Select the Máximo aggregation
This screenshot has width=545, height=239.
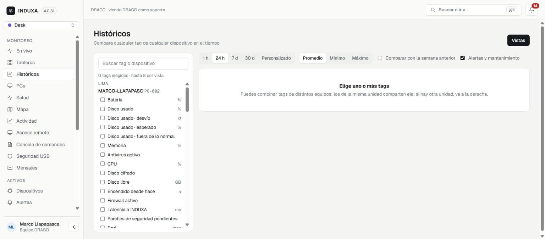(x=360, y=58)
